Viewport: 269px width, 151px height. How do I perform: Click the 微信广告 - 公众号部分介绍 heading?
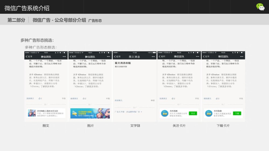(59, 20)
